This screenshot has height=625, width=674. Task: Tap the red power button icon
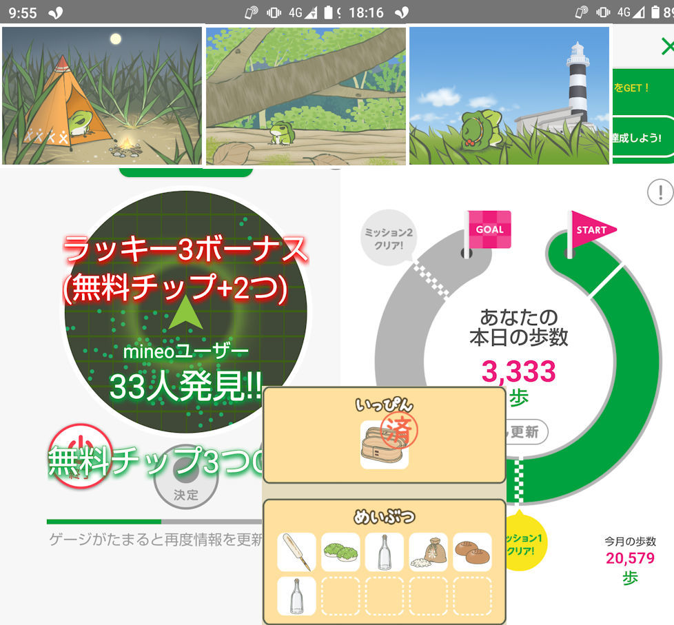point(81,455)
